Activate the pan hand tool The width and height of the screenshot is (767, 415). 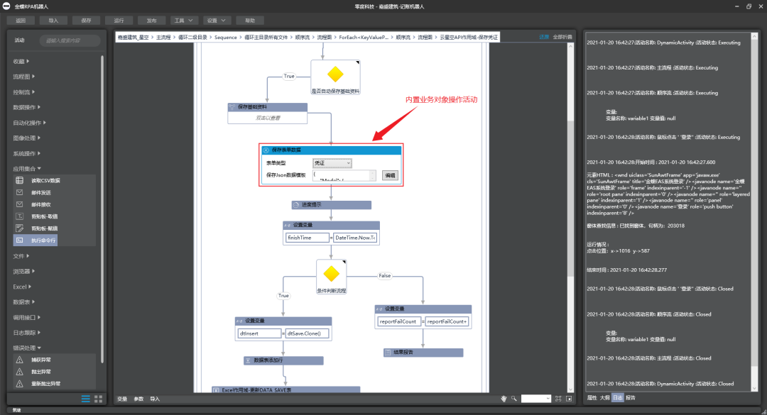point(504,399)
